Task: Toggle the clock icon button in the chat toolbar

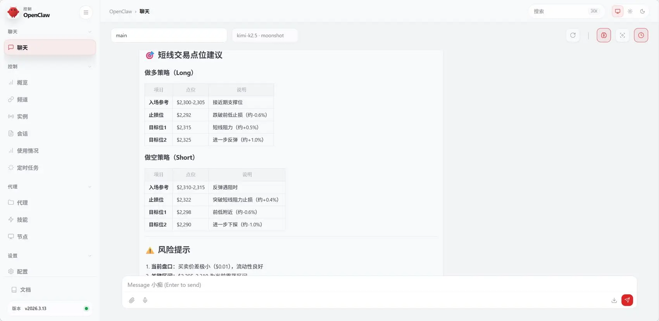Action: (x=641, y=35)
